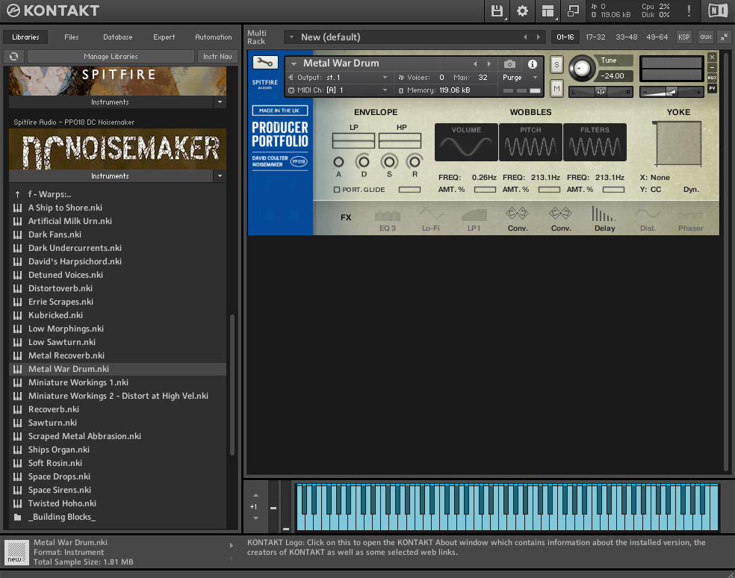Open the save (floppy disk) menu
The width and height of the screenshot is (735, 578).
coord(497,10)
